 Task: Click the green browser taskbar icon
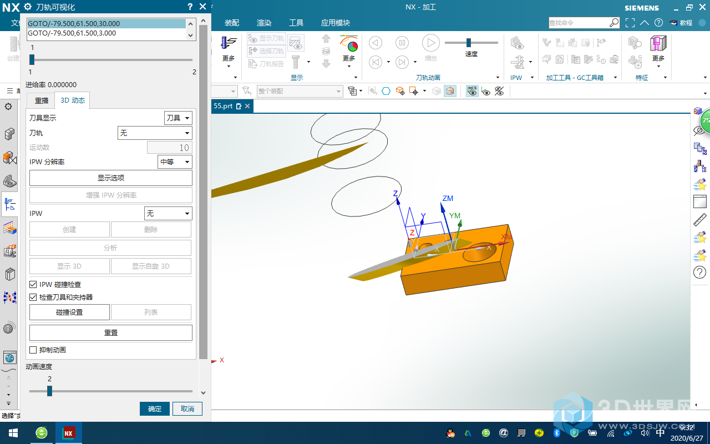pos(42,433)
